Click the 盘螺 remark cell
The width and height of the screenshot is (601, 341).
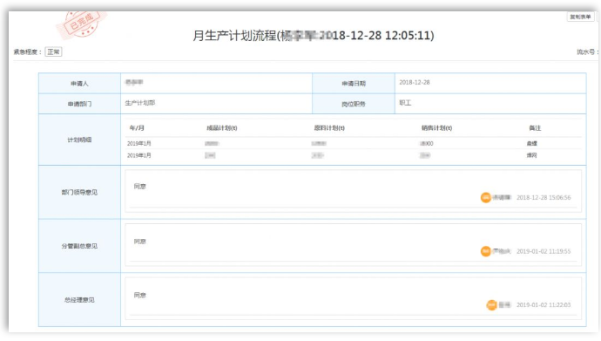pyautogui.click(x=531, y=143)
